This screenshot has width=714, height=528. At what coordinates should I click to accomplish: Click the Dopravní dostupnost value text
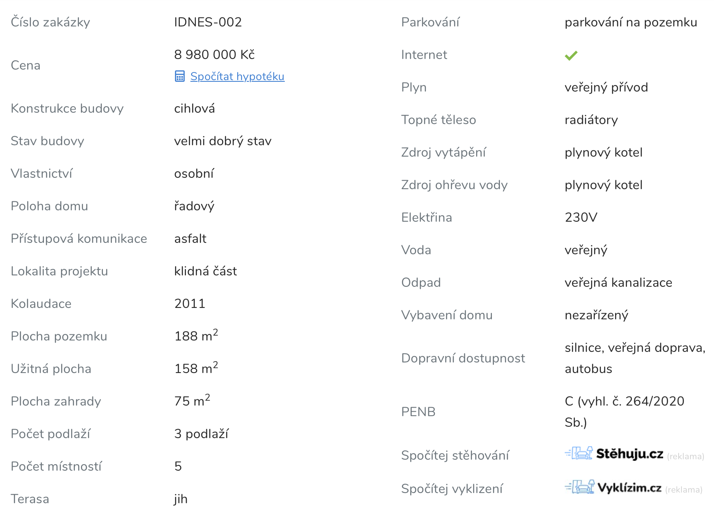click(634, 358)
